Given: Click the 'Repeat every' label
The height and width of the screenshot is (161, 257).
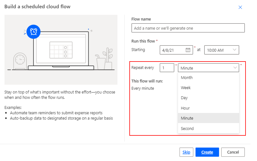Looking at the screenshot, I should click(x=143, y=68).
